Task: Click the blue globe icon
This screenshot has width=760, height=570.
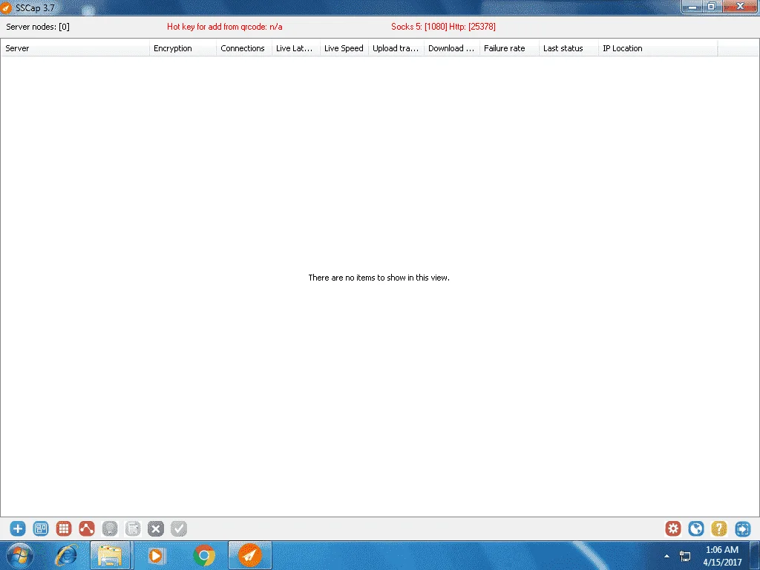Action: coord(696,528)
